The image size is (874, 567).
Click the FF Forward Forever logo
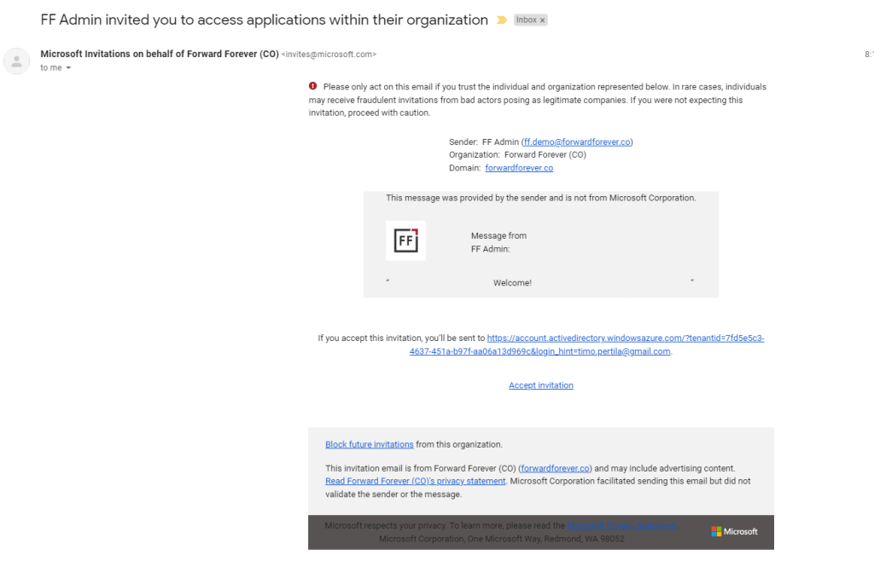click(405, 241)
